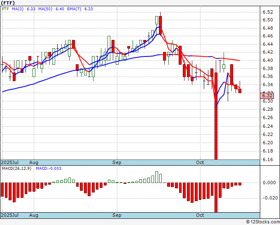Click Aug on the MACD timeline

[x=34, y=215]
